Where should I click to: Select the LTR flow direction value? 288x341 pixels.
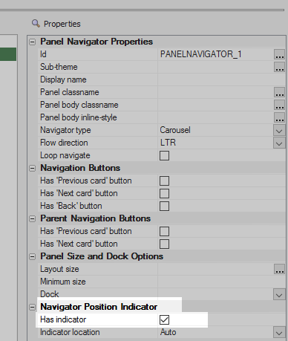pyautogui.click(x=168, y=143)
